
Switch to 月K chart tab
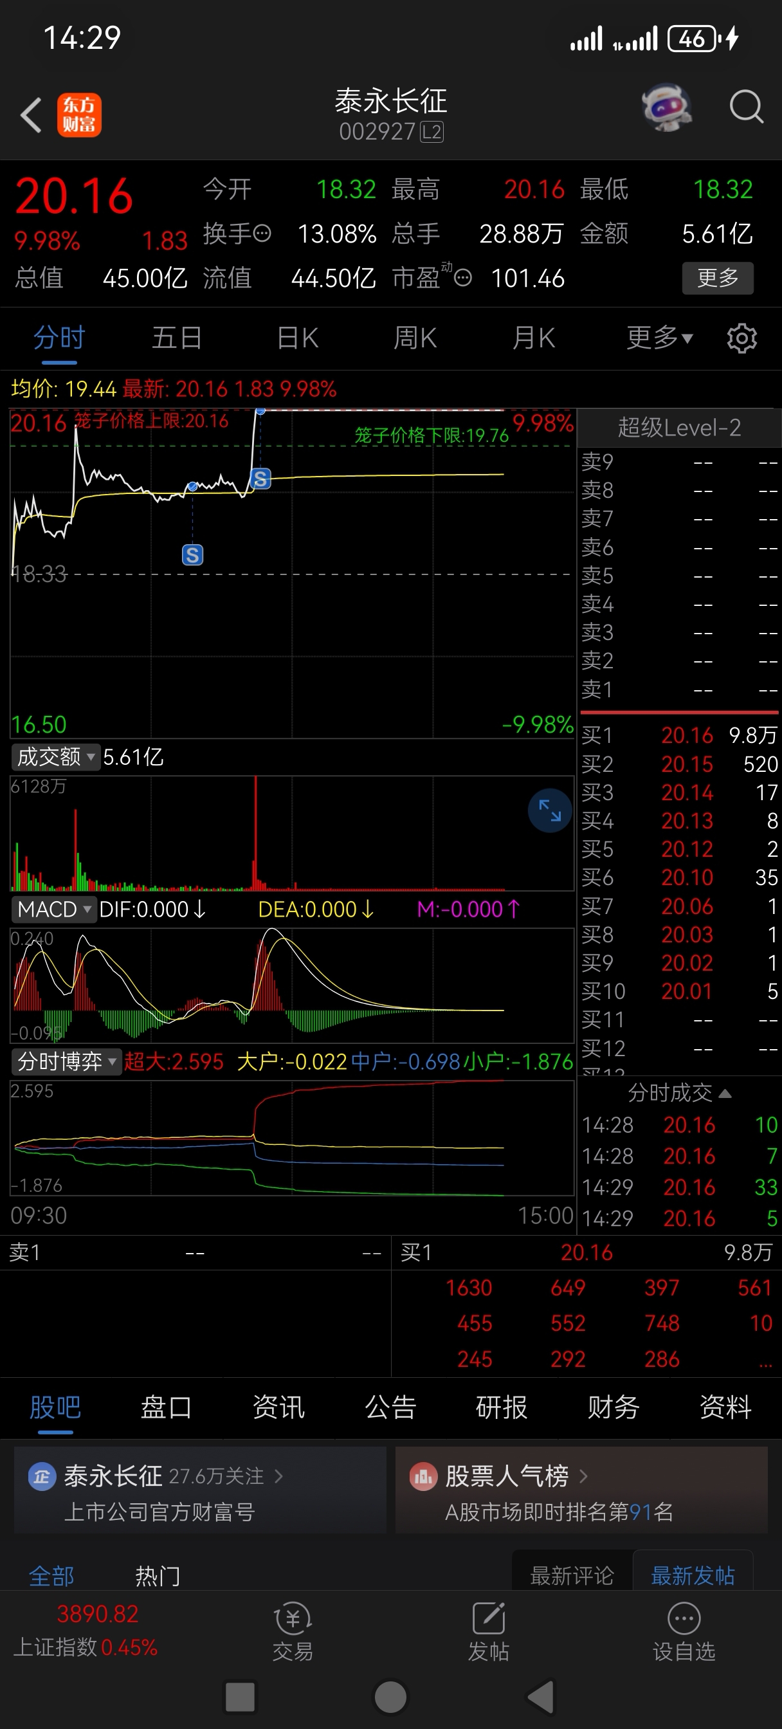point(534,338)
